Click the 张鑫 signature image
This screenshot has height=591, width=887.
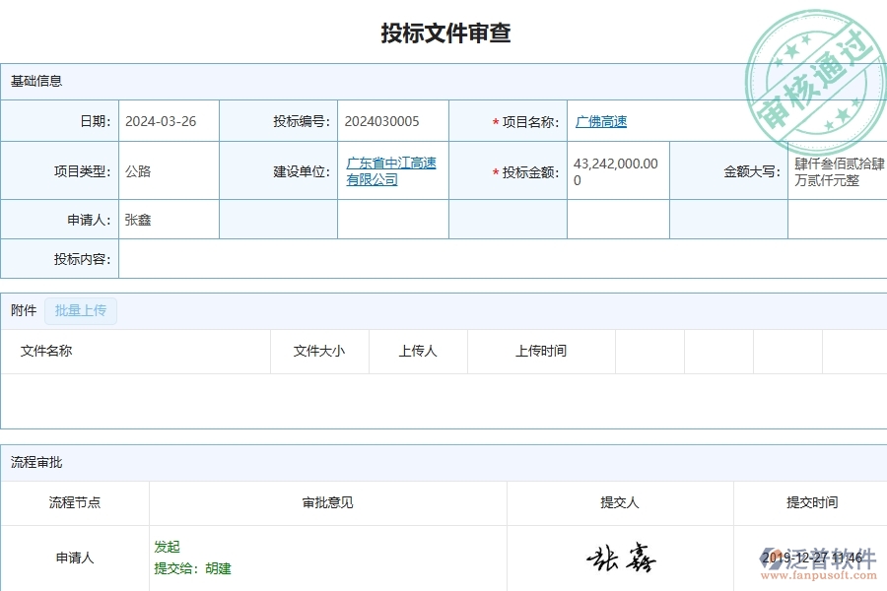[620, 557]
